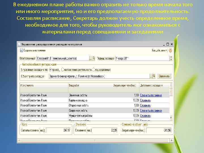204x153 pixels.
Task: Open selection ellipsis button for Ответственный field
Action: (91, 58)
